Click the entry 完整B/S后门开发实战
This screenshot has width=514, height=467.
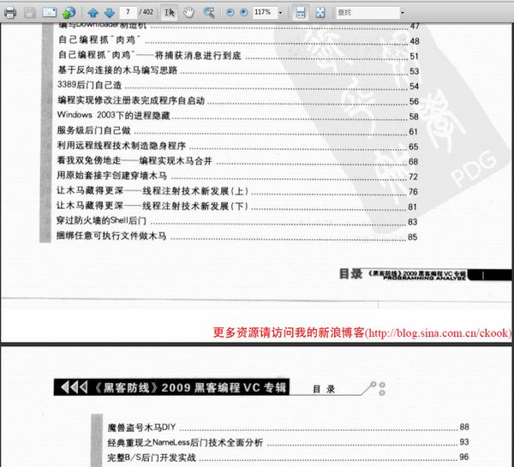pos(152,458)
